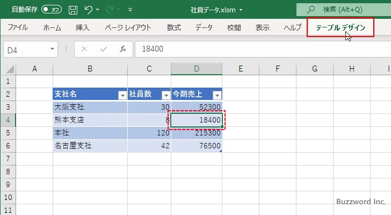Select row 5 header
The width and height of the screenshot is (391, 215).
[8, 133]
